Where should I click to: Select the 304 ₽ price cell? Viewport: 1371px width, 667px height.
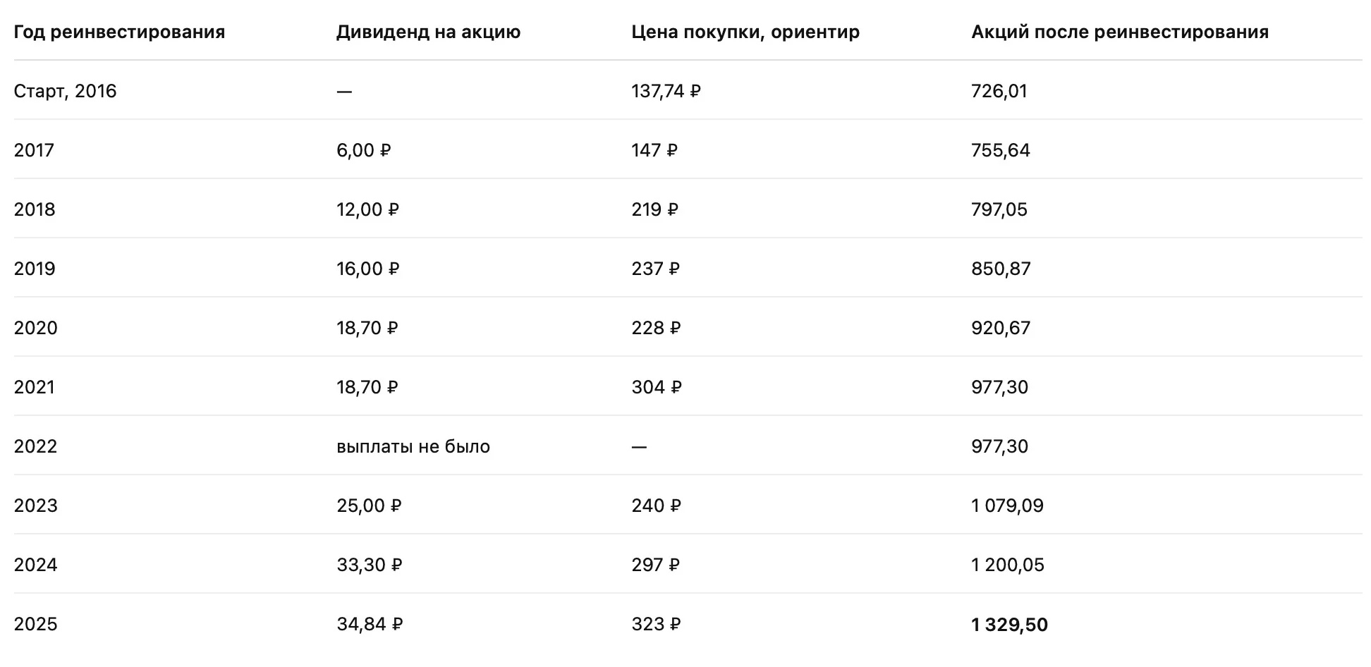pyautogui.click(x=657, y=388)
